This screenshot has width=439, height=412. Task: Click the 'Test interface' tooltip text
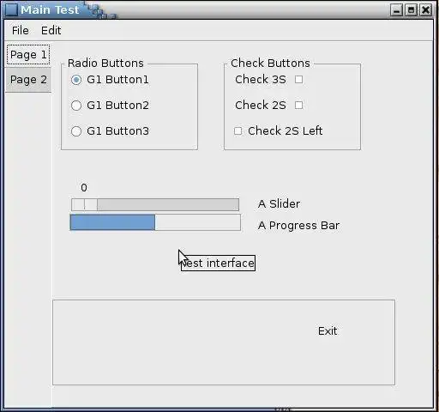click(x=218, y=263)
